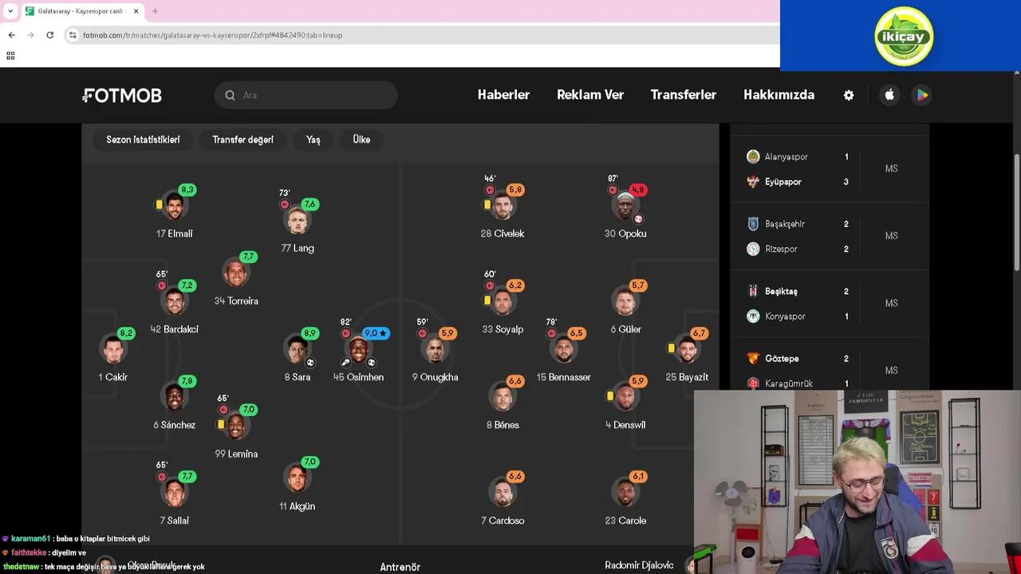Image resolution: width=1021 pixels, height=574 pixels.
Task: Select the Ülke filter
Action: point(361,140)
